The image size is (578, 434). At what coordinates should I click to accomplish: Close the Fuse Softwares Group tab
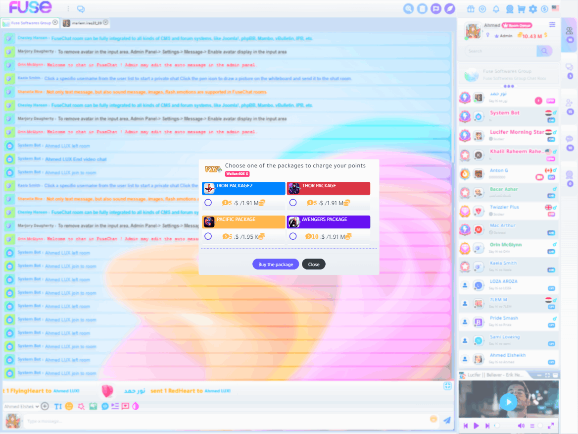tap(55, 22)
